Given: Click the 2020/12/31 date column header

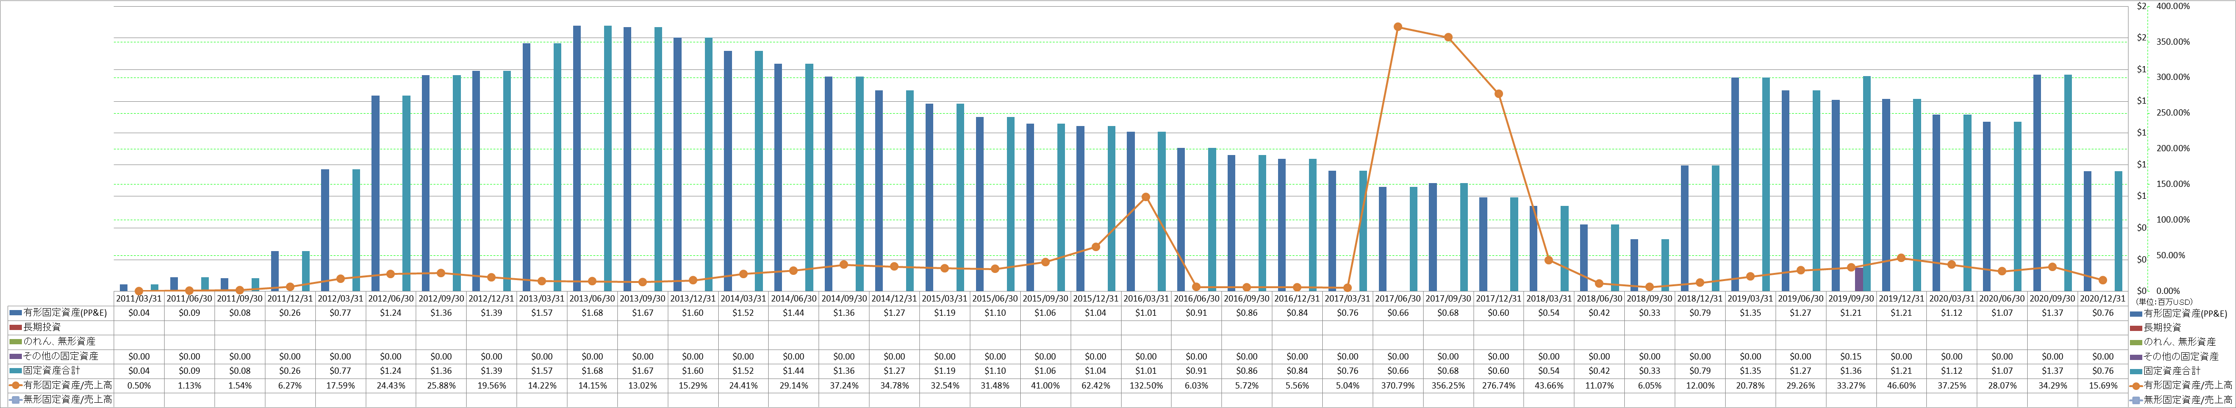Looking at the screenshot, I should (2102, 298).
